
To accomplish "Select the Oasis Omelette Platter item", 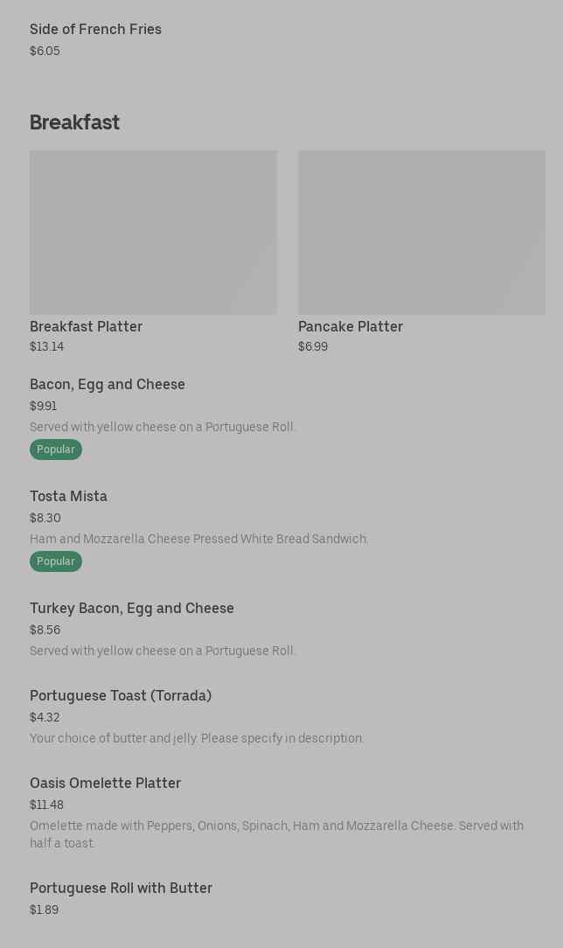I will (105, 783).
